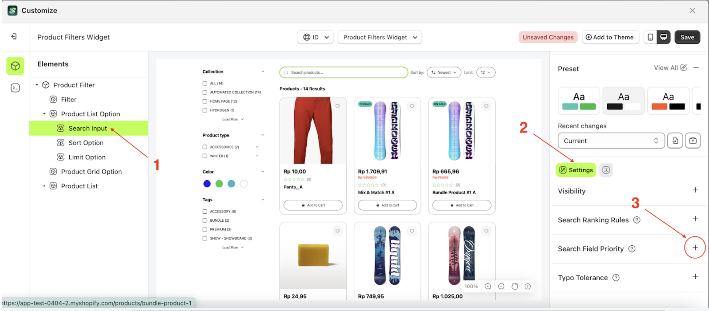Check the HOME PAGE (12) collection checkbox
This screenshot has width=709, height=311.
point(205,101)
